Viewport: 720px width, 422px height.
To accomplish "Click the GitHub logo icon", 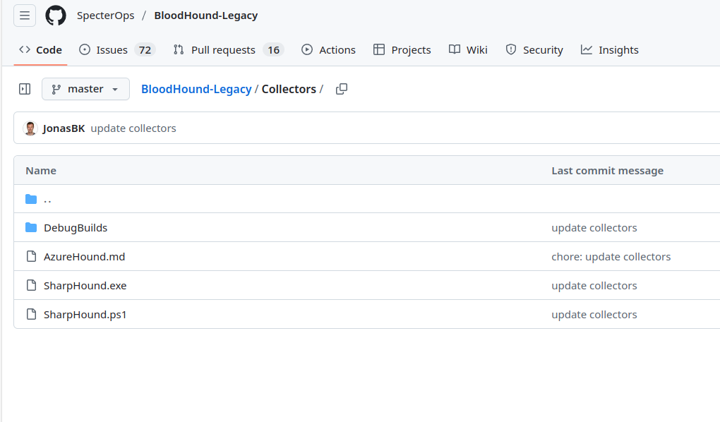I will [x=56, y=16].
